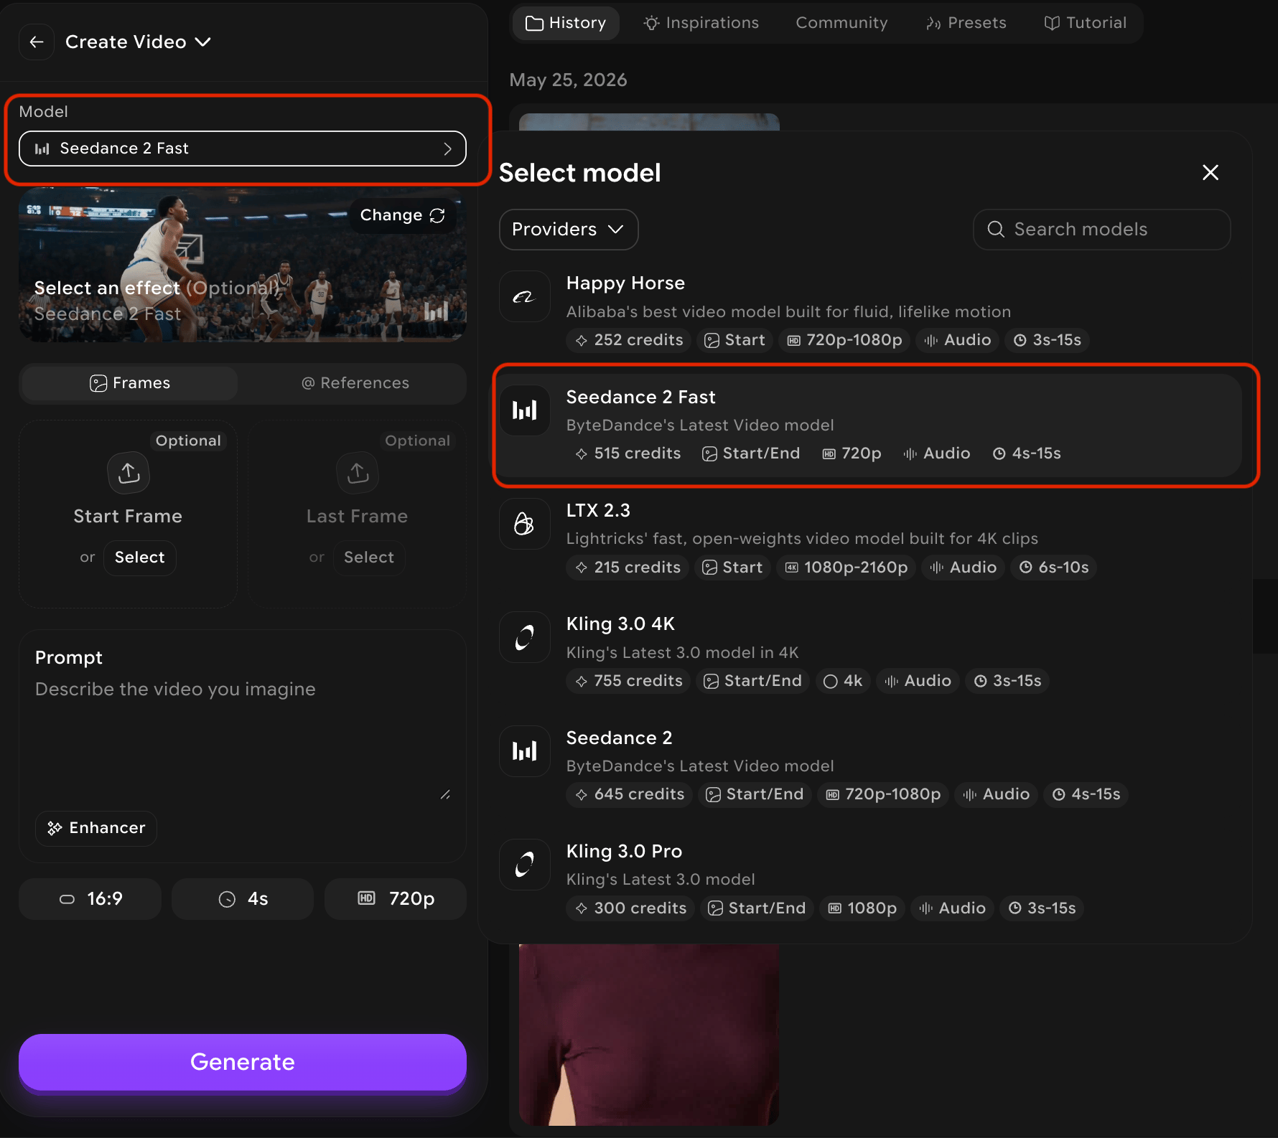Open the 4s duration option

pos(243,899)
